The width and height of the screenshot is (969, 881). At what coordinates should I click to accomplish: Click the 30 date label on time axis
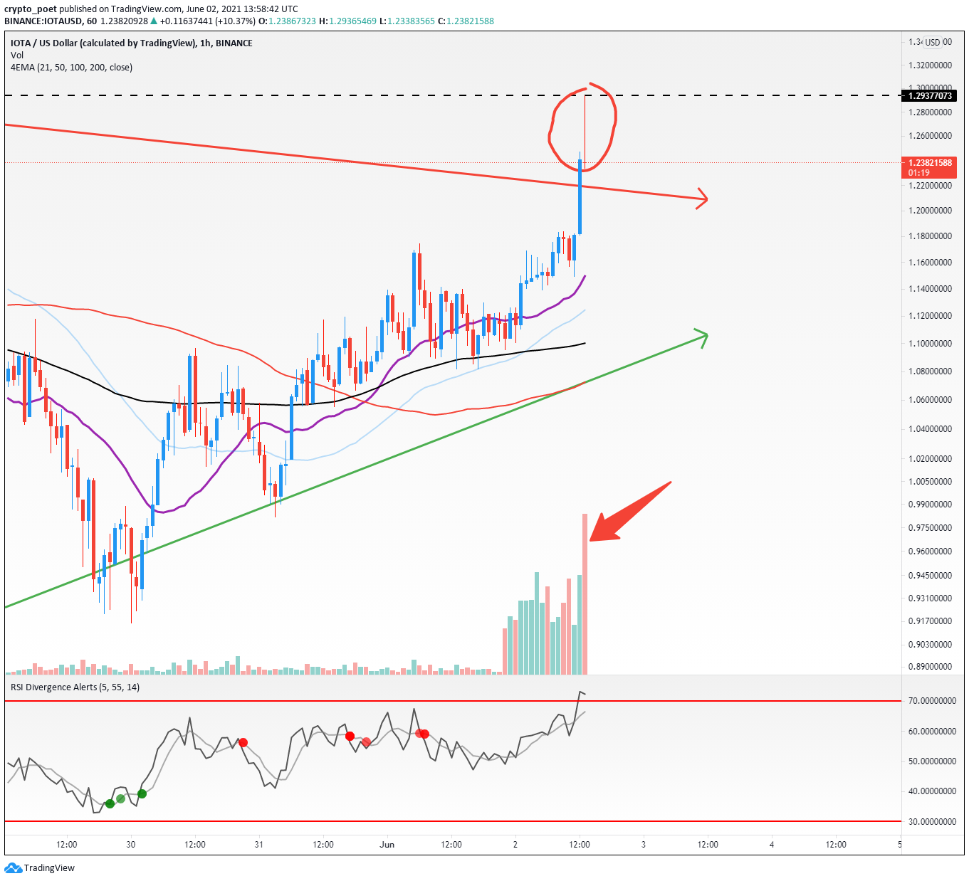[131, 845]
